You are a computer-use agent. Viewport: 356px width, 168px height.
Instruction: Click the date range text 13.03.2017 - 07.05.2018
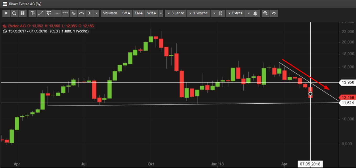click(28, 31)
